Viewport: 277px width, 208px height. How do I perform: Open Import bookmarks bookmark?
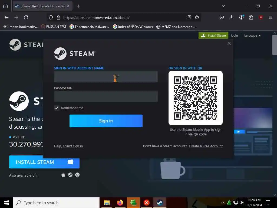(x=21, y=27)
